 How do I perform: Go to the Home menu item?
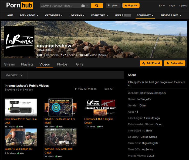click(x=10, y=15)
